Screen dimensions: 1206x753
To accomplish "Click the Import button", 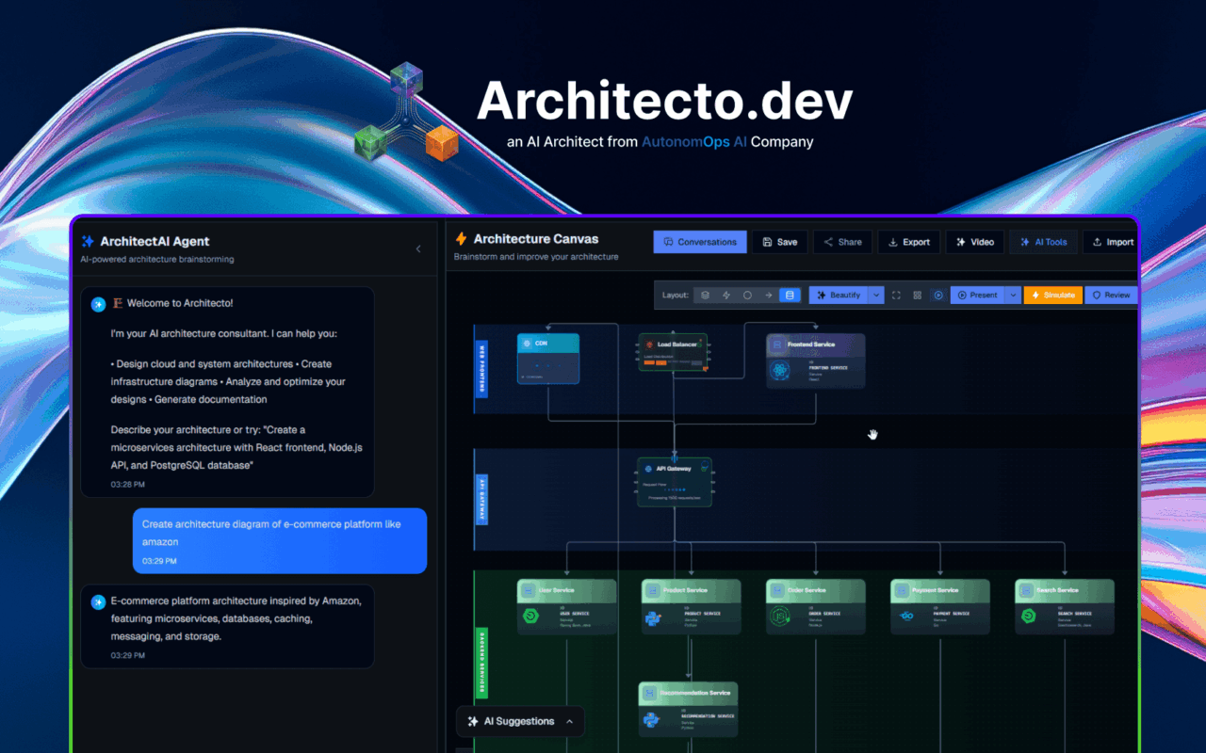I will [x=1111, y=242].
